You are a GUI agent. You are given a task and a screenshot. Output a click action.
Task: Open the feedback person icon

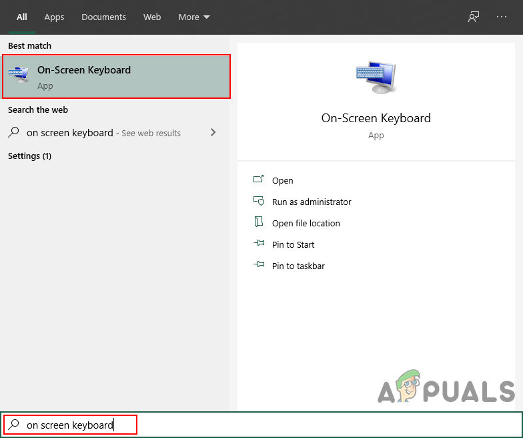474,17
